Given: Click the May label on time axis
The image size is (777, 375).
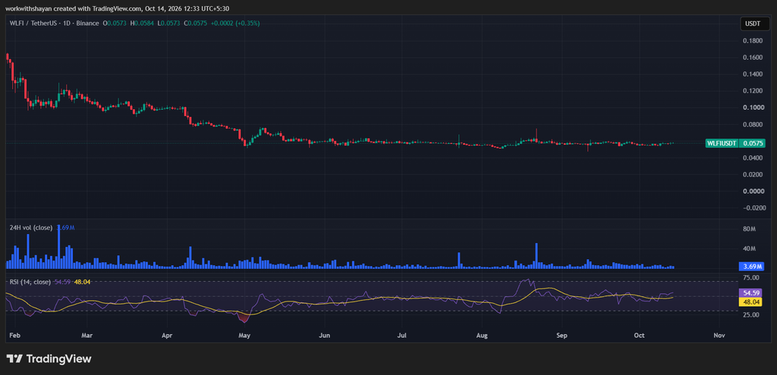Looking at the screenshot, I should [244, 336].
